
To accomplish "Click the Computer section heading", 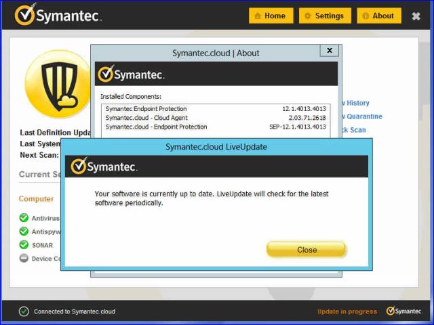I will tap(36, 198).
